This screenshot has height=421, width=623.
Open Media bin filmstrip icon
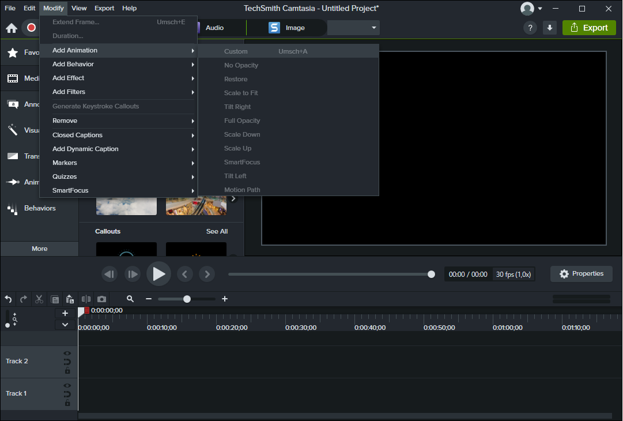(x=13, y=78)
